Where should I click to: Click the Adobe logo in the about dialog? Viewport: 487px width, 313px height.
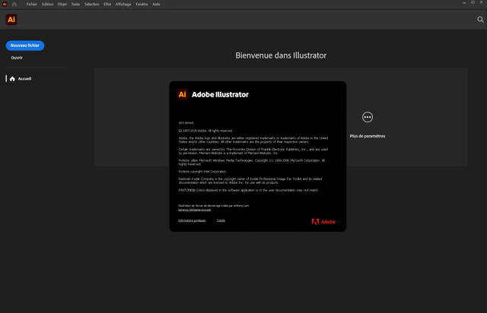(323, 222)
